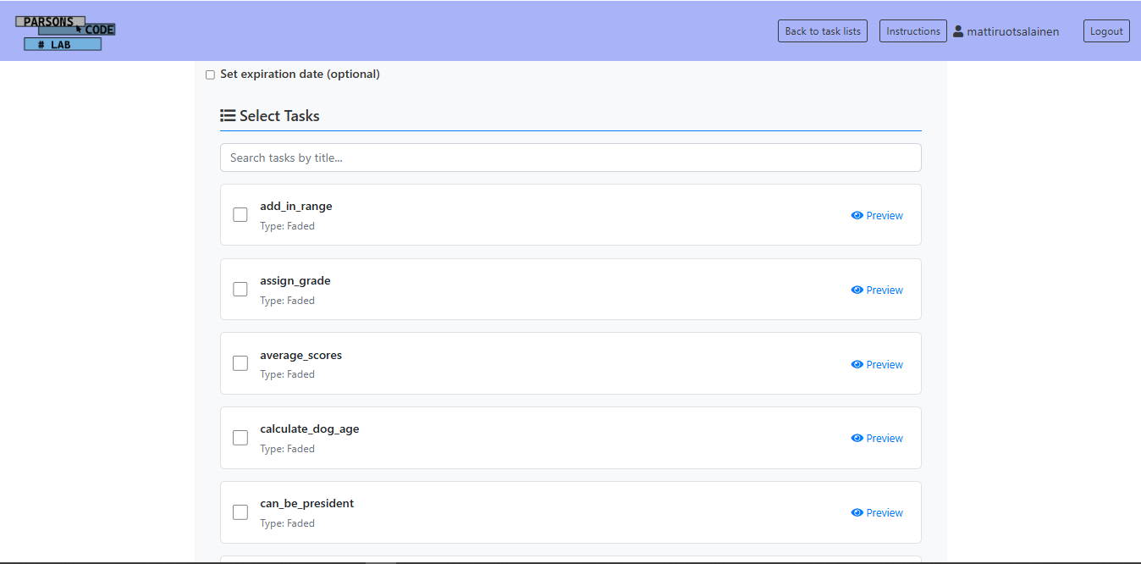Viewport: 1141px width, 564px height.
Task: Click the Logout button
Action: 1106,30
